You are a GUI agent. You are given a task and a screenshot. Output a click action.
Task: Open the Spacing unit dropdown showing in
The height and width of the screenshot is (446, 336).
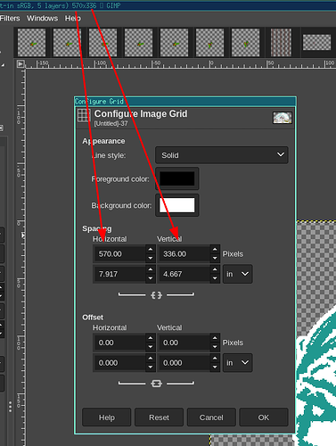click(238, 274)
